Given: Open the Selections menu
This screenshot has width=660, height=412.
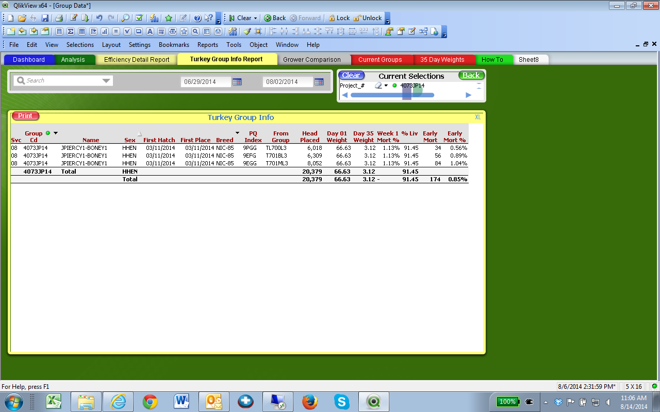Looking at the screenshot, I should 80,45.
